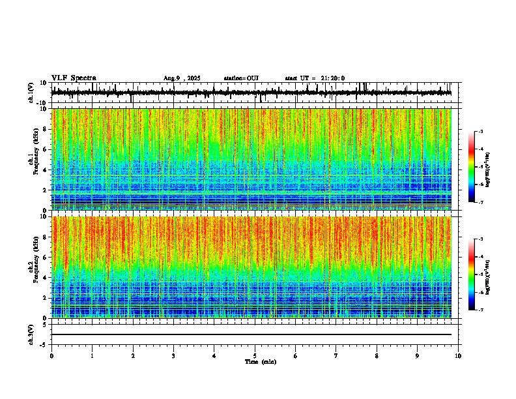Click the 'ch.3(V)' axis label
This screenshot has width=516, height=399.
(31, 334)
